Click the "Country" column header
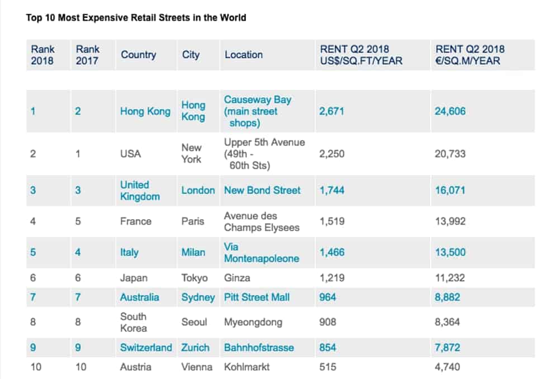Screen dimensions: 559x379 [x=138, y=55]
